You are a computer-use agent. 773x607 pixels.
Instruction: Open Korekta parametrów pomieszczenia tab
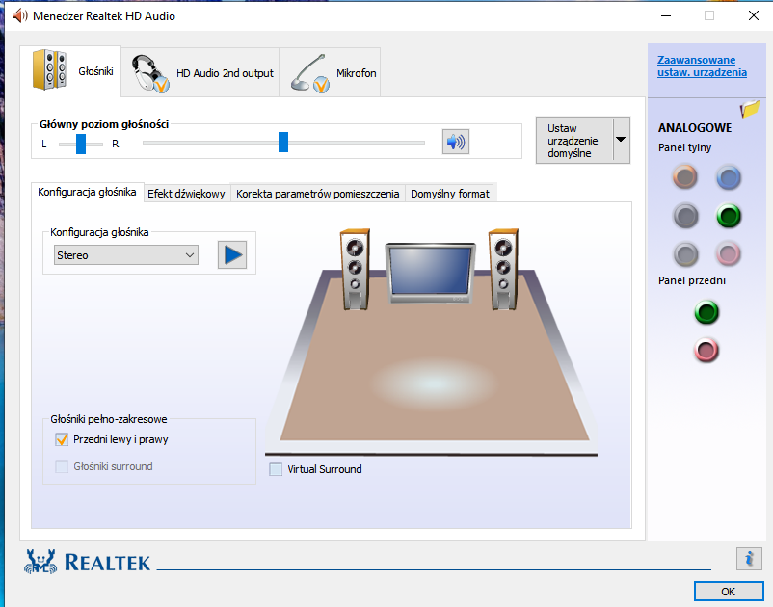pos(317,194)
